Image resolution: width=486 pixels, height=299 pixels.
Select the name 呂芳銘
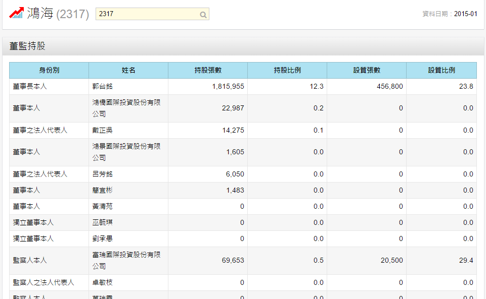(102, 174)
